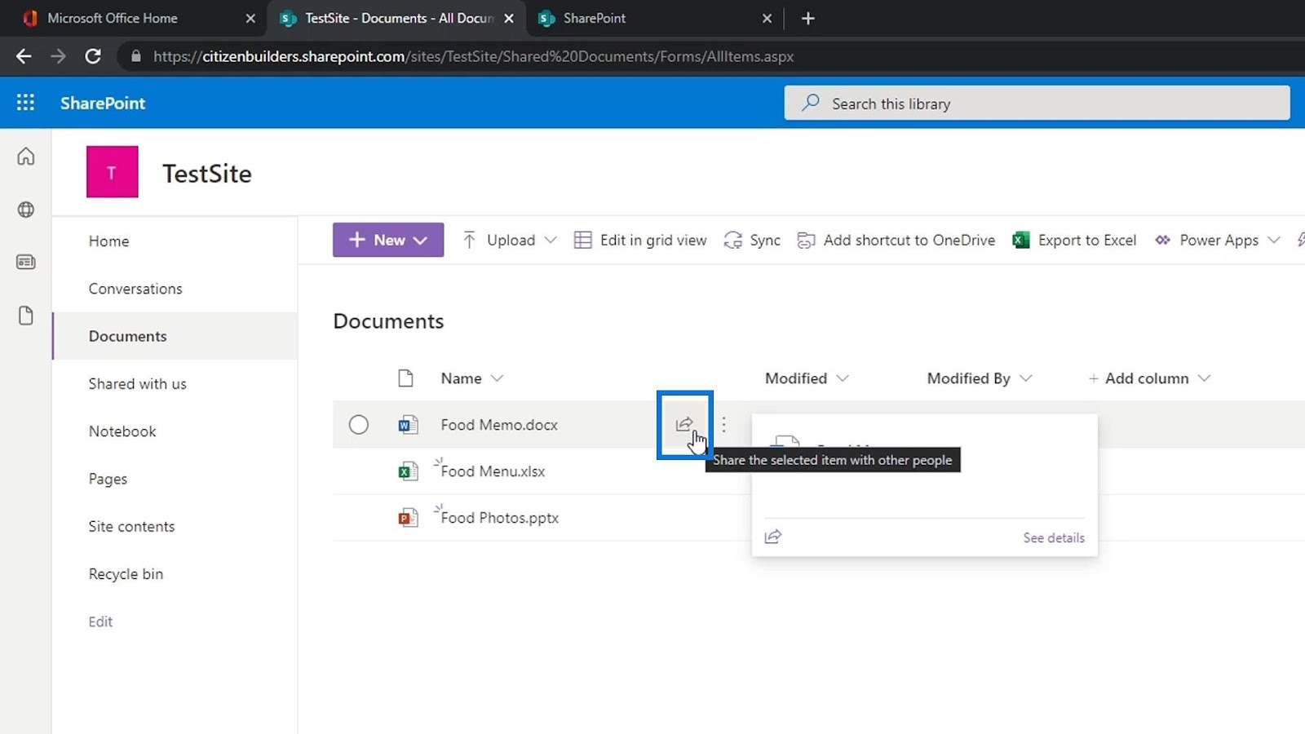This screenshot has width=1305, height=734.
Task: Click the SharePoint home icon in left rail
Action: pos(26,156)
